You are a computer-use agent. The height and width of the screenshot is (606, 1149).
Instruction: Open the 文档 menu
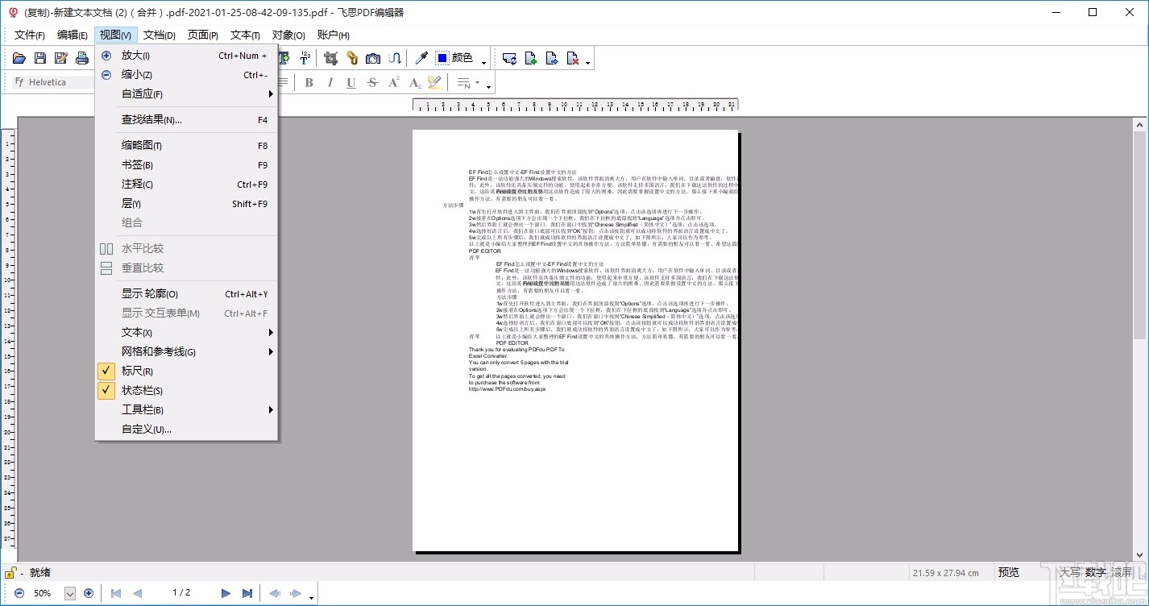click(160, 35)
